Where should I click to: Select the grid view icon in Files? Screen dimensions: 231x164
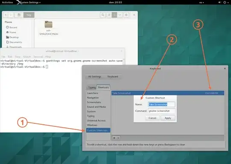point(114,15)
